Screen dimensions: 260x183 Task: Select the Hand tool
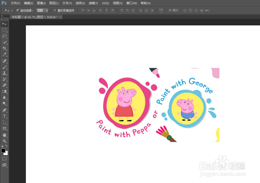[x=4, y=135]
